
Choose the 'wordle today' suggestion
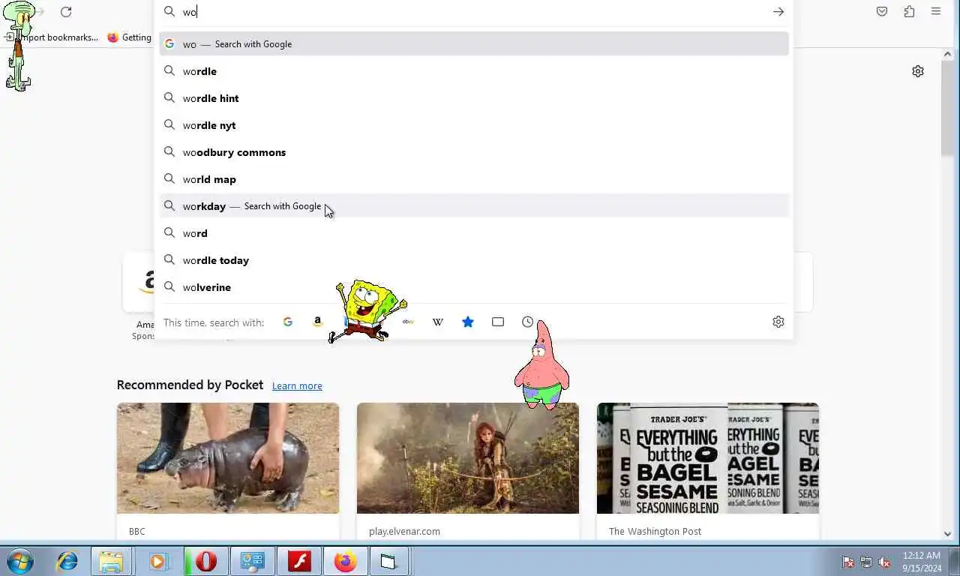(x=474, y=260)
